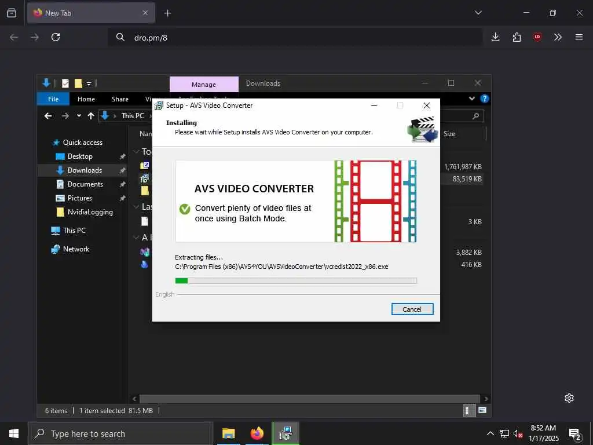Open the Firefox hamburger menu
Image resolution: width=593 pixels, height=445 pixels.
pyautogui.click(x=579, y=37)
